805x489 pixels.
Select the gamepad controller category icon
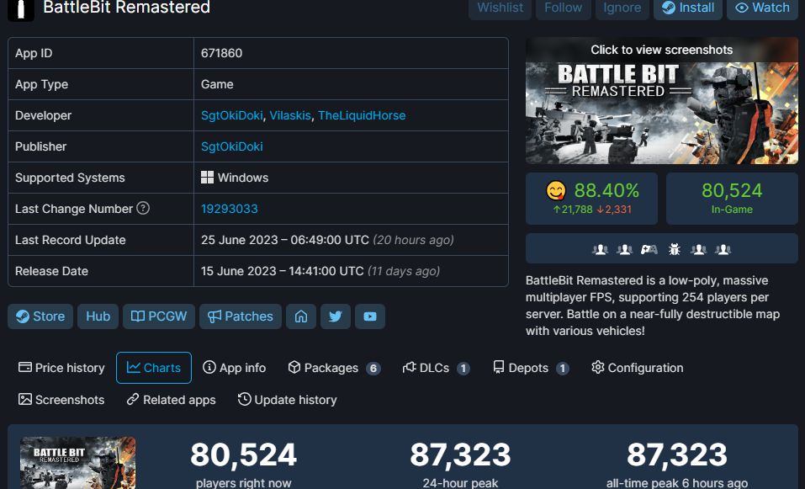[x=649, y=250]
